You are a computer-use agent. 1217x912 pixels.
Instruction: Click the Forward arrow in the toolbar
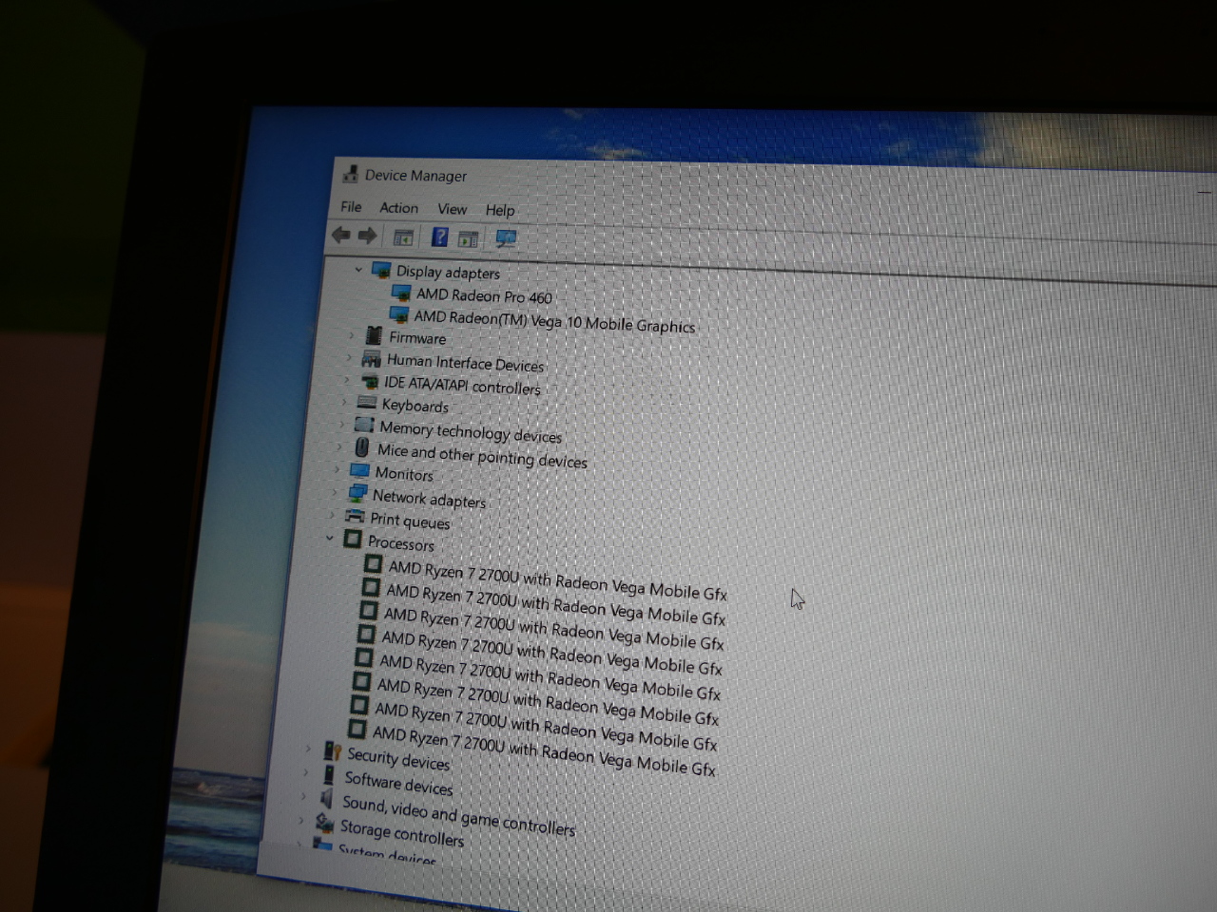tap(367, 236)
